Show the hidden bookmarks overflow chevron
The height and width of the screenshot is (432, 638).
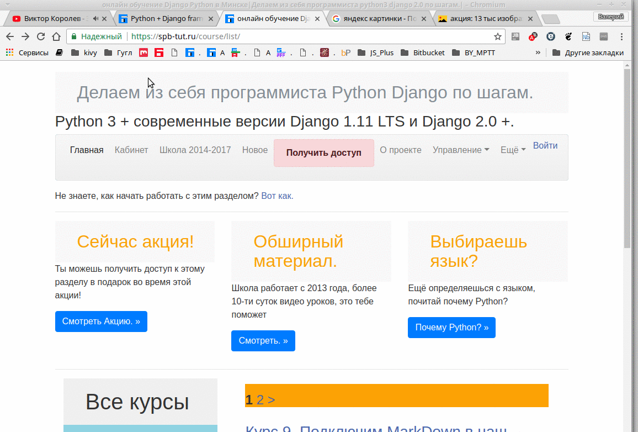pos(538,52)
